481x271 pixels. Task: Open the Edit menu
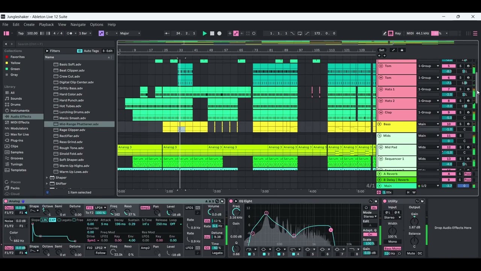pos(16,24)
